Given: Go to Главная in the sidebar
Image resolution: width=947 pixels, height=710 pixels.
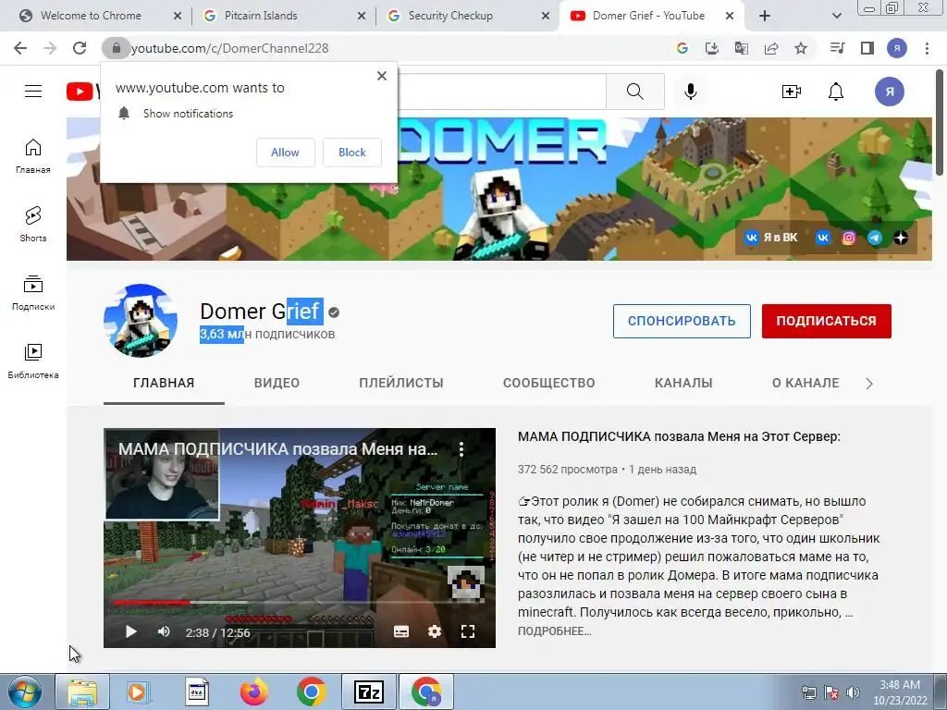Looking at the screenshot, I should point(33,156).
